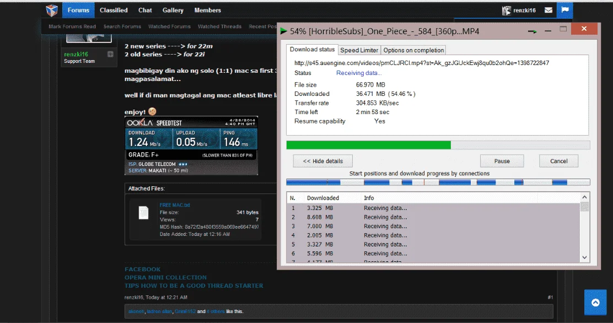Click the forum site logo cube icon
The image size is (613, 323).
(x=52, y=10)
